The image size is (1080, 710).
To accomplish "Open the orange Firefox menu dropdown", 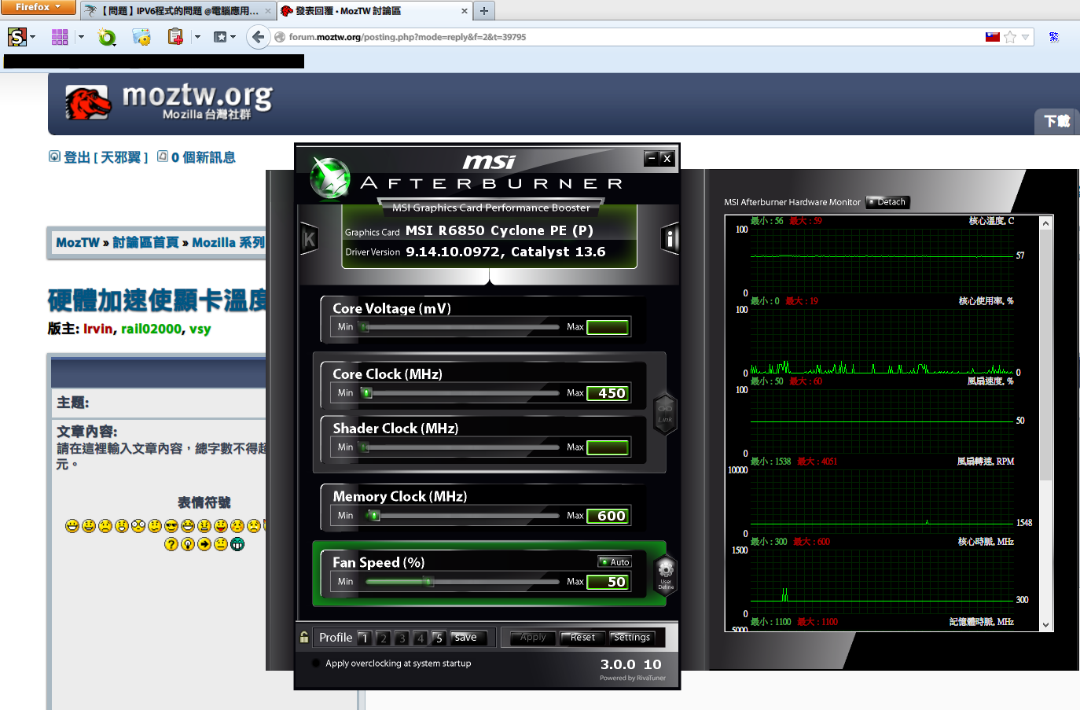I will (38, 7).
